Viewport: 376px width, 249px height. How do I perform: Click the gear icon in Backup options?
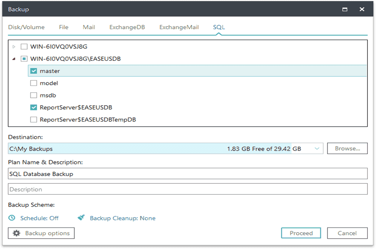[17, 233]
